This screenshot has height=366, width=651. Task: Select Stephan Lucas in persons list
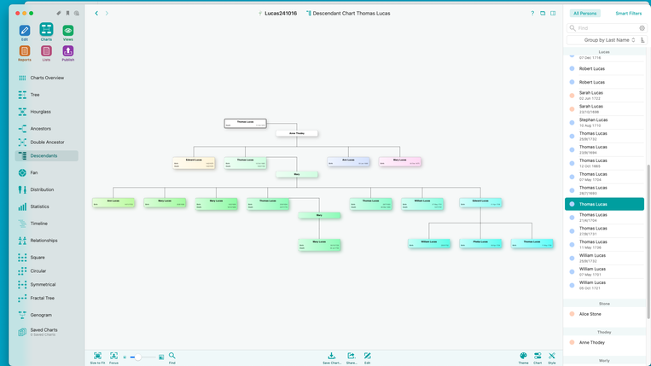coord(604,122)
